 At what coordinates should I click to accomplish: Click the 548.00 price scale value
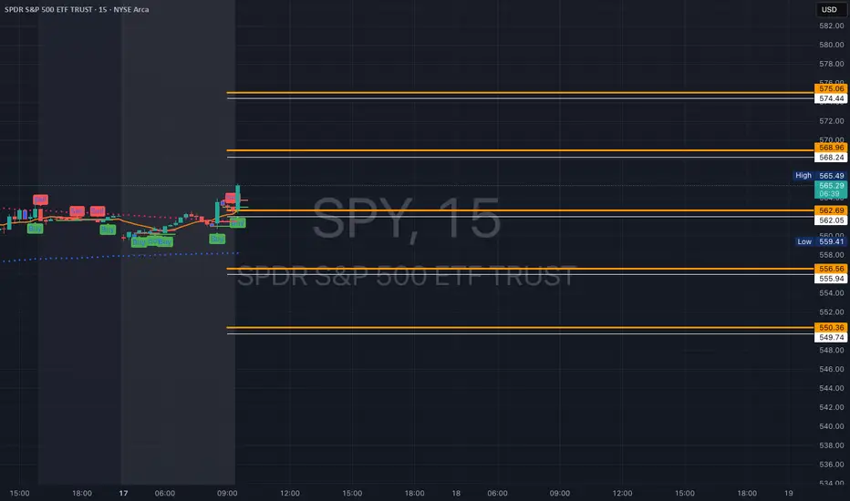[x=831, y=350]
